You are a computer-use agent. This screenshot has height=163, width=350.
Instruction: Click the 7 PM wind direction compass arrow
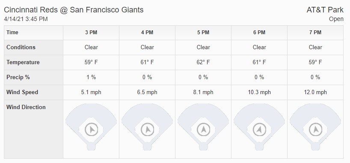[315, 130]
